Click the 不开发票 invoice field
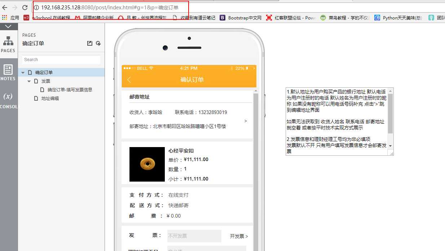Image resolution: width=445 pixels, height=251 pixels. 194,236
